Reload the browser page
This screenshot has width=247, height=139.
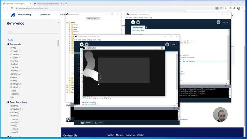12,8
